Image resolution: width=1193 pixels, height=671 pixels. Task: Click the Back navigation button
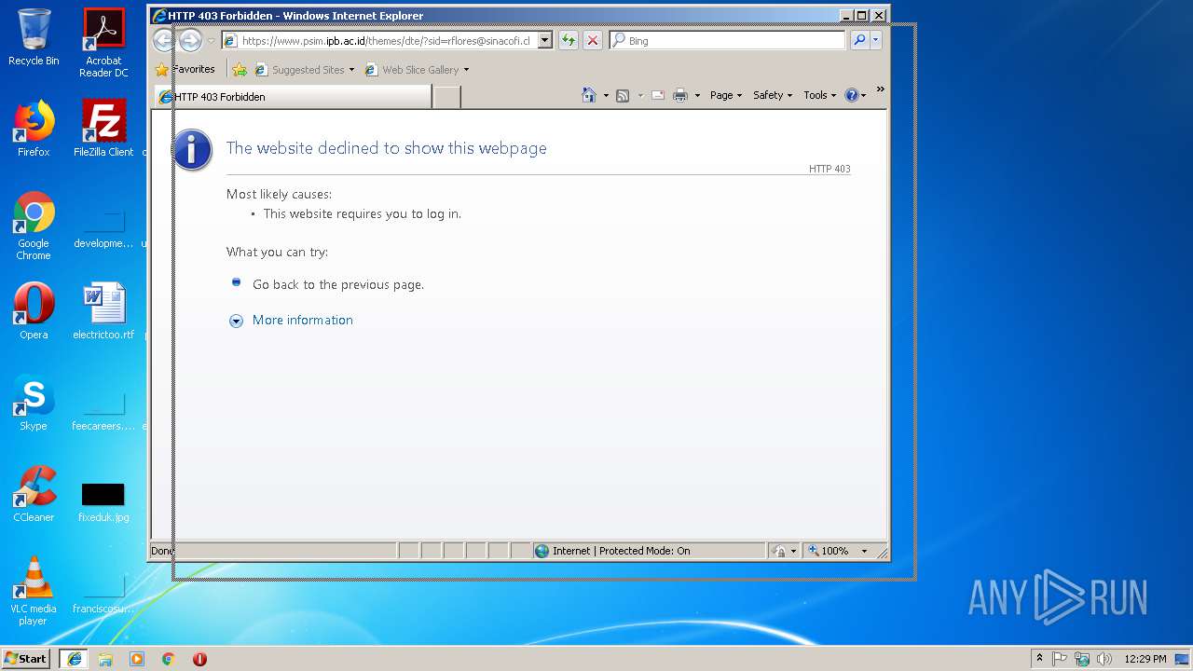pyautogui.click(x=163, y=40)
